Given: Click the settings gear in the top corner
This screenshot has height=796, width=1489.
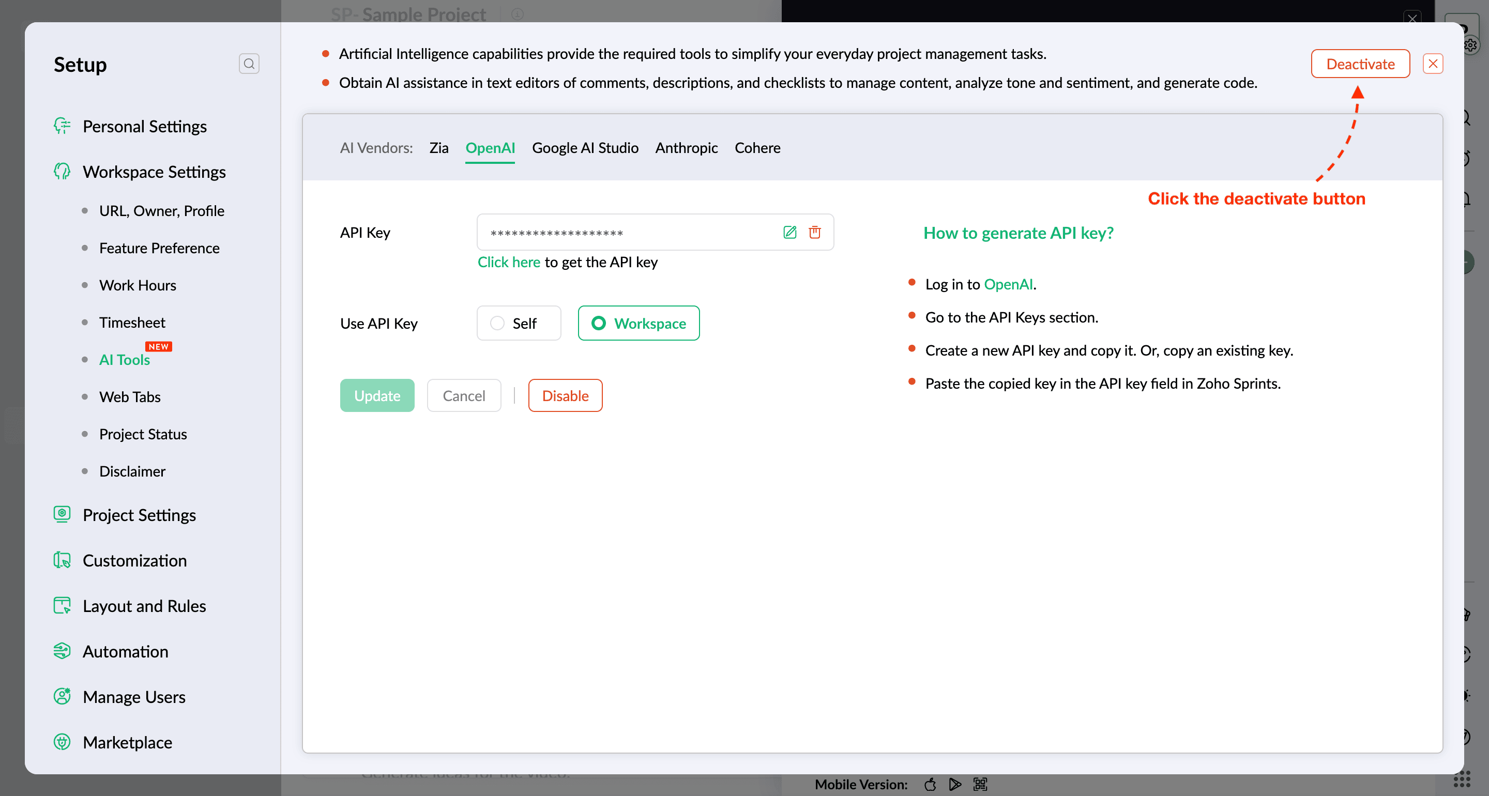Looking at the screenshot, I should tap(1471, 45).
